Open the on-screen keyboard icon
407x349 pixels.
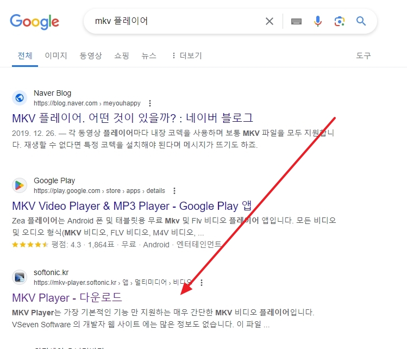click(296, 21)
